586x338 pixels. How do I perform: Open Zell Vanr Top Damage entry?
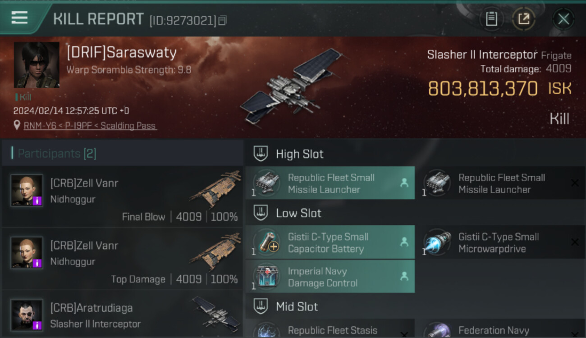[123, 259]
